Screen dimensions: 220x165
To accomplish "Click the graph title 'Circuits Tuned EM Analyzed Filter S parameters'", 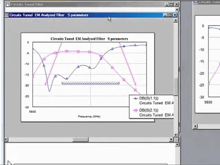I will (89, 39).
